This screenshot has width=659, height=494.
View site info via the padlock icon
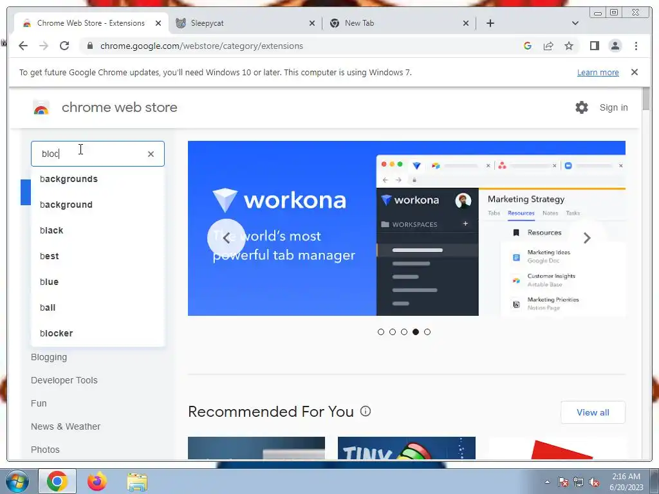click(89, 46)
